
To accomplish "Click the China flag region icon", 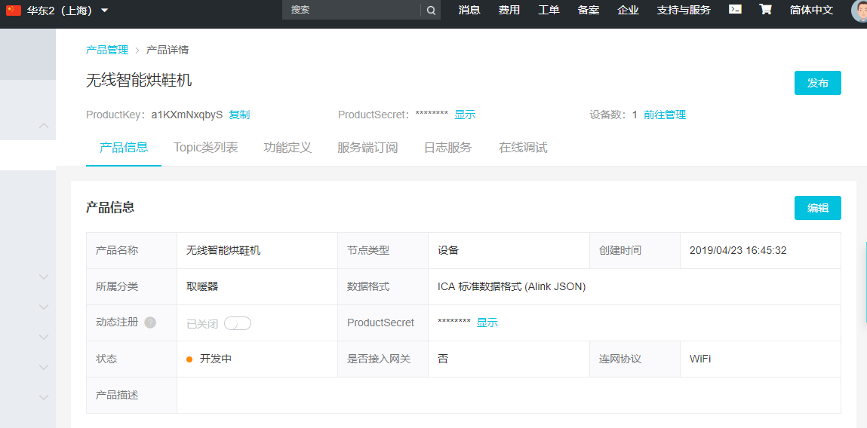I will 14,11.
